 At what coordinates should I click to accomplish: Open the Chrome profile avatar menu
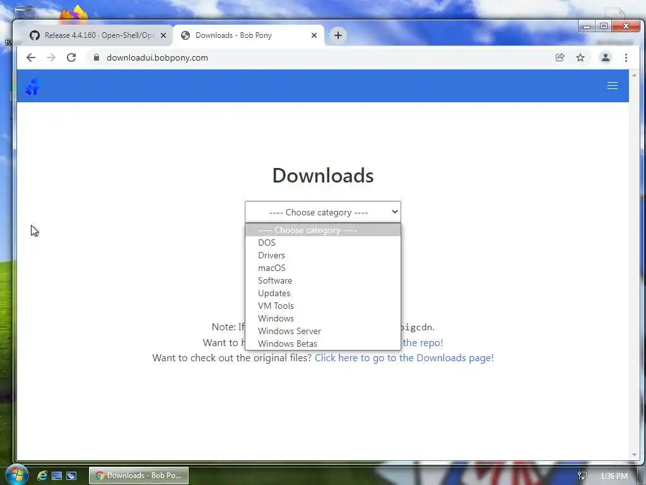pyautogui.click(x=605, y=57)
